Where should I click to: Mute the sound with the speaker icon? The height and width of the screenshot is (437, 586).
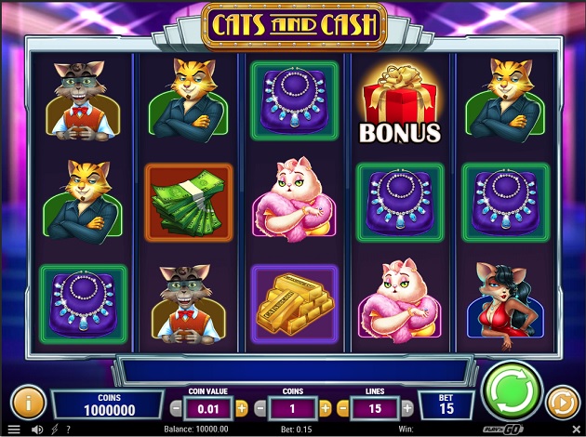click(37, 430)
